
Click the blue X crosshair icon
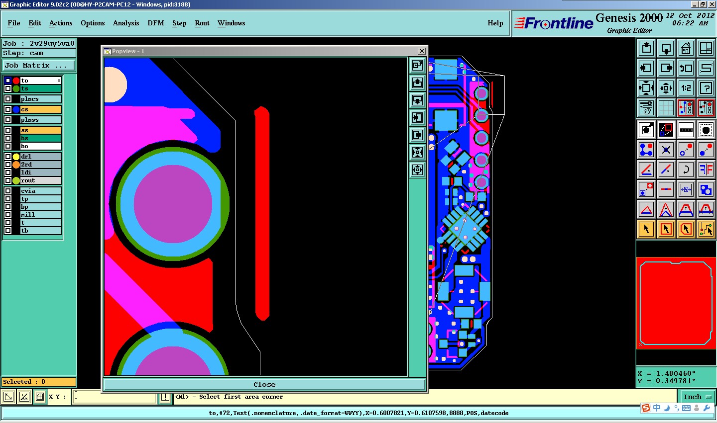[666, 150]
